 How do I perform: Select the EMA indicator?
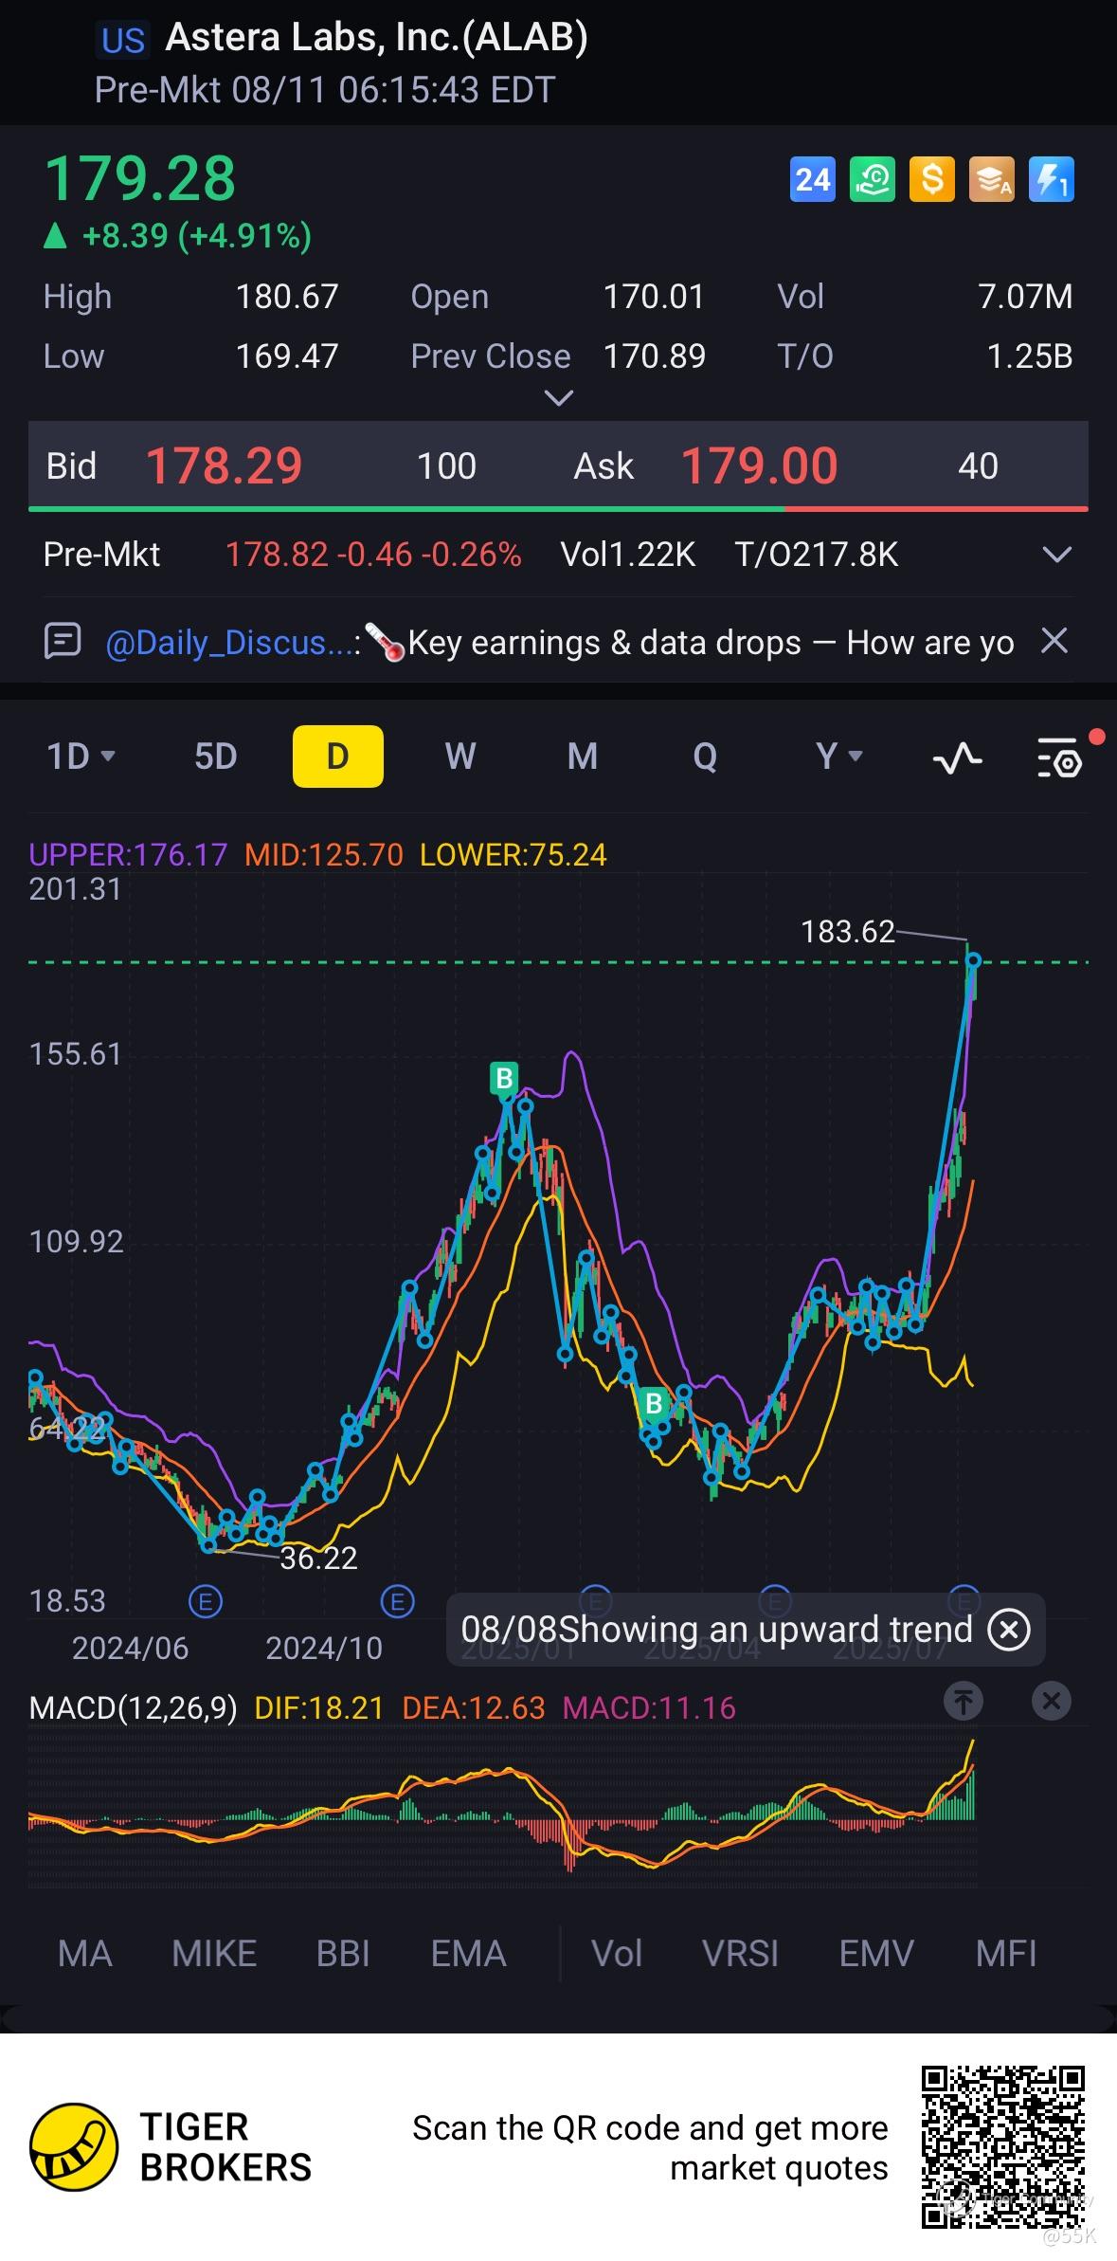click(x=468, y=1954)
